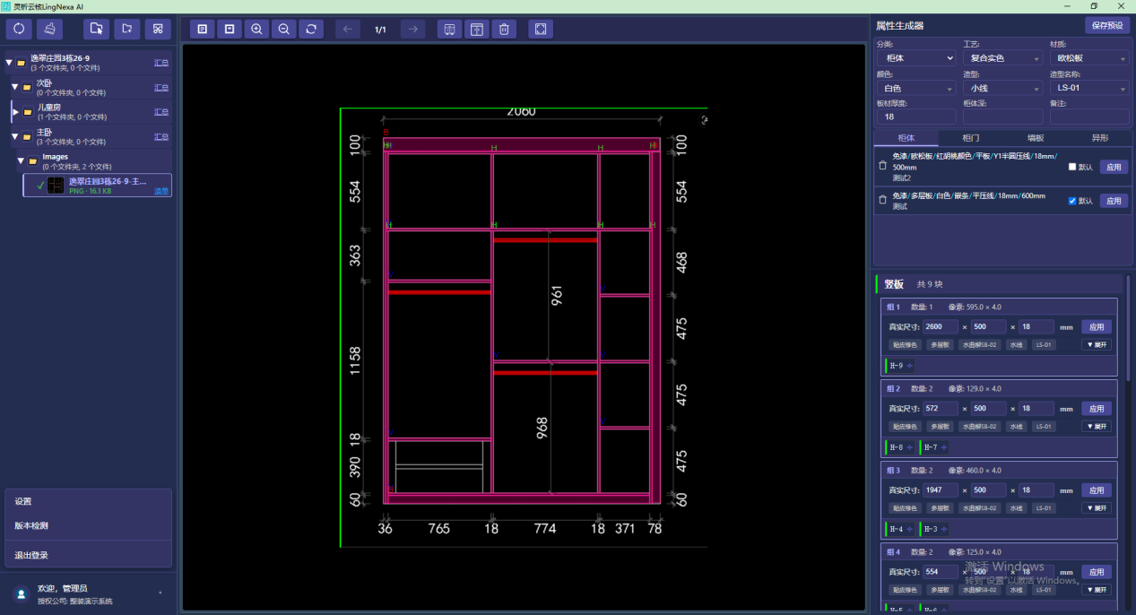Screen dimensions: 1136x615
Task: Click the square-in-square icon above canvas
Action: (x=230, y=30)
